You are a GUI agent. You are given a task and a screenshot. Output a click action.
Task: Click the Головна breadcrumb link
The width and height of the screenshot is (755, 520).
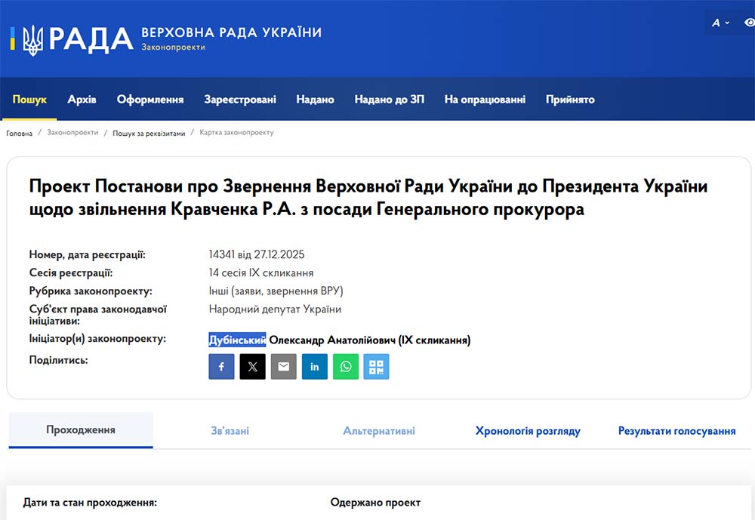20,133
